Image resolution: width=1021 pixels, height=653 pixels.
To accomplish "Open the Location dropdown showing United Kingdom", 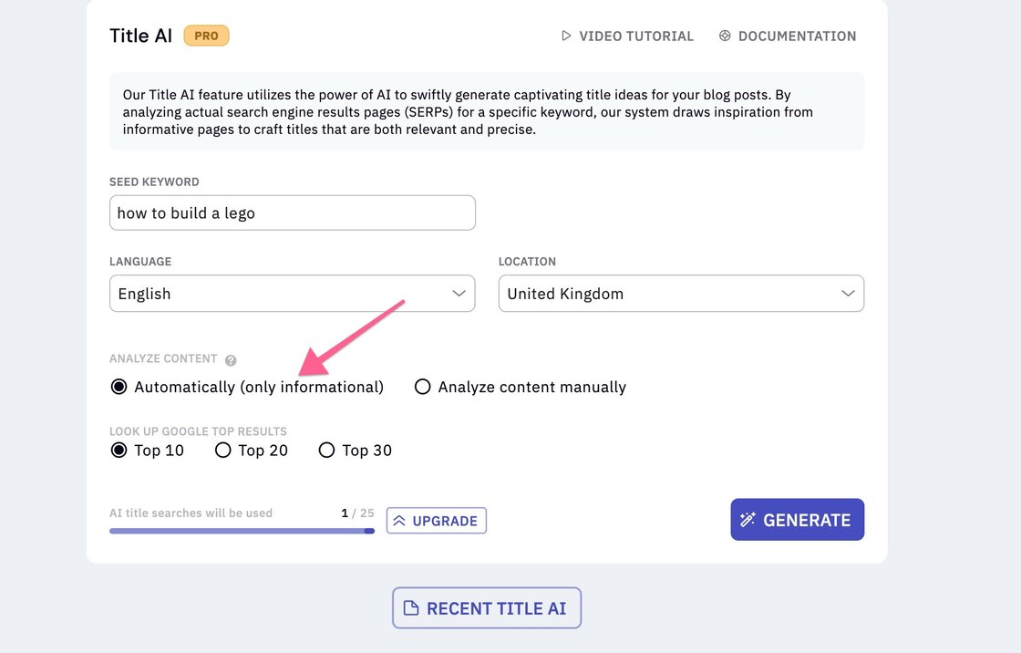I will click(x=681, y=294).
